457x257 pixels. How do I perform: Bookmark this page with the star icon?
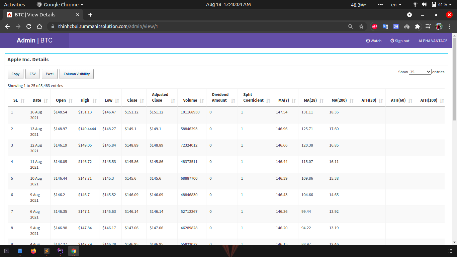point(361,26)
